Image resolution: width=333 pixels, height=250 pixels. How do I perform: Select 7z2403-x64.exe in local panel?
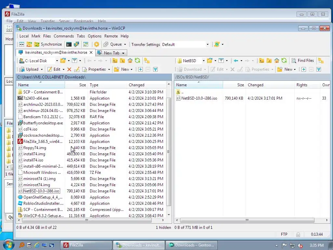click(36, 98)
